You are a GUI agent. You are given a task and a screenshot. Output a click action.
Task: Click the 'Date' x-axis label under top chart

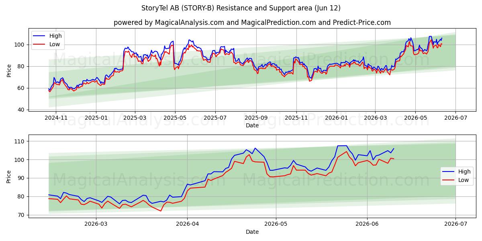click(252, 125)
